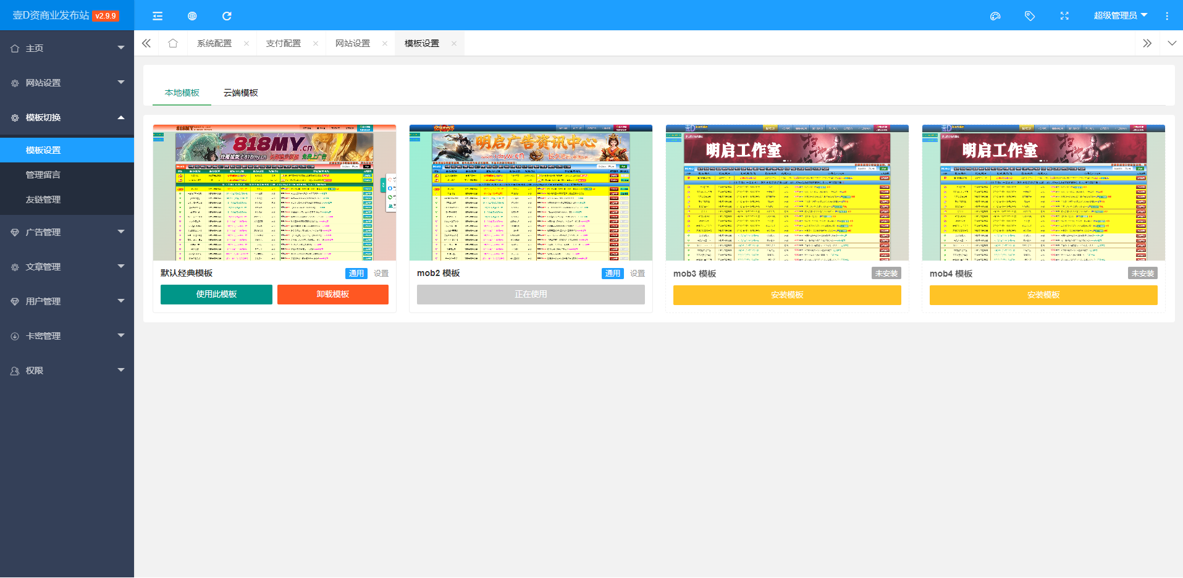The height and width of the screenshot is (578, 1183).
Task: Expand the 文章管理 sidebar menu
Action: (x=67, y=267)
